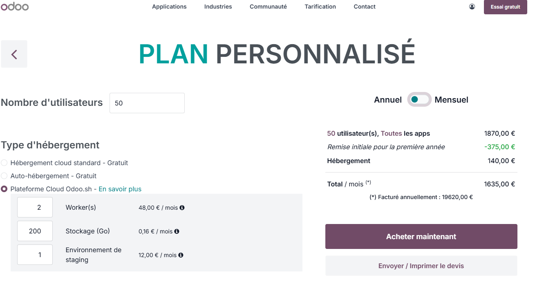This screenshot has height=289, width=544.
Task: Open the Applications menu
Action: tap(169, 7)
